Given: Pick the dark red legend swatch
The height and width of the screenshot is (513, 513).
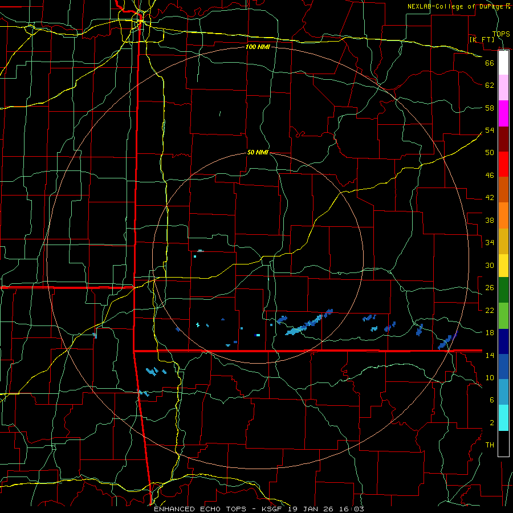Looking at the screenshot, I should point(503,139).
